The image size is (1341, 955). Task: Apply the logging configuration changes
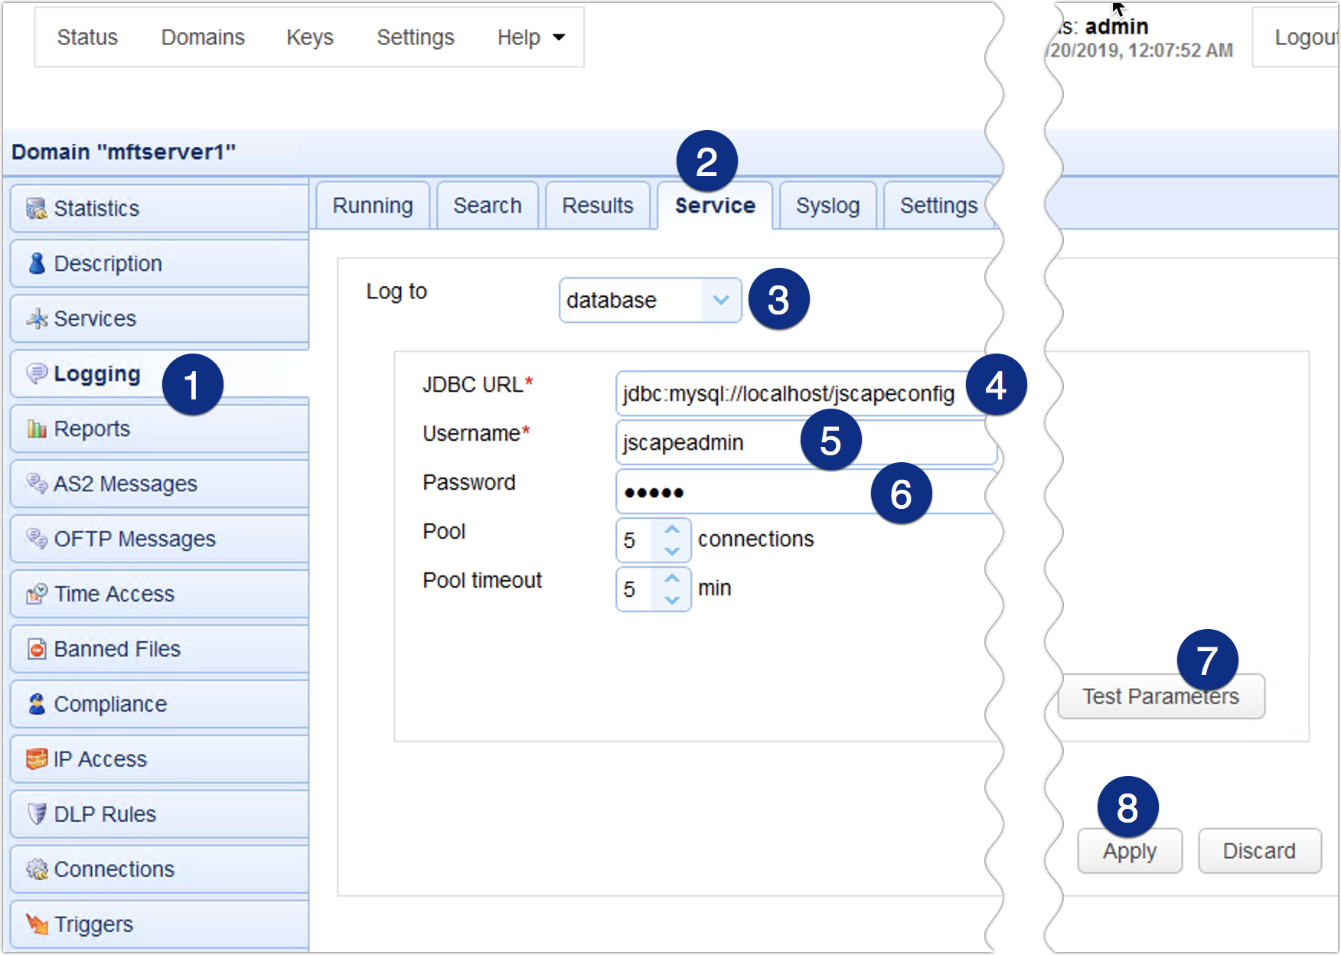coord(1130,850)
